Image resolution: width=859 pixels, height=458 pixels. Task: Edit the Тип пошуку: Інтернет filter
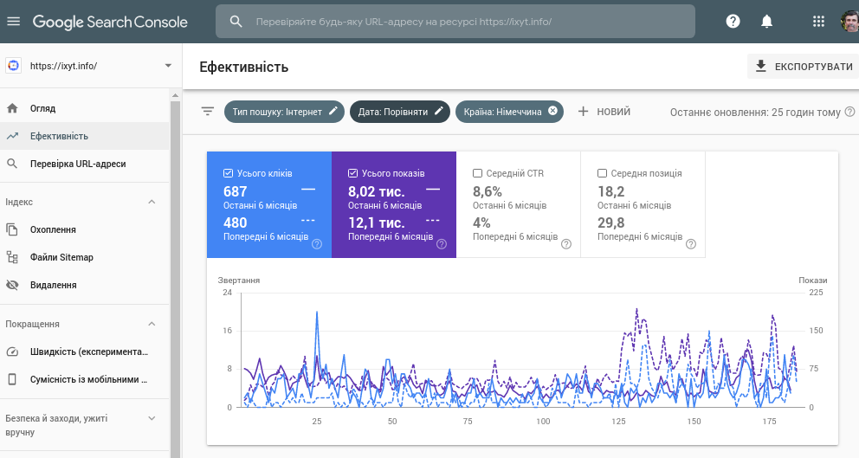333,111
